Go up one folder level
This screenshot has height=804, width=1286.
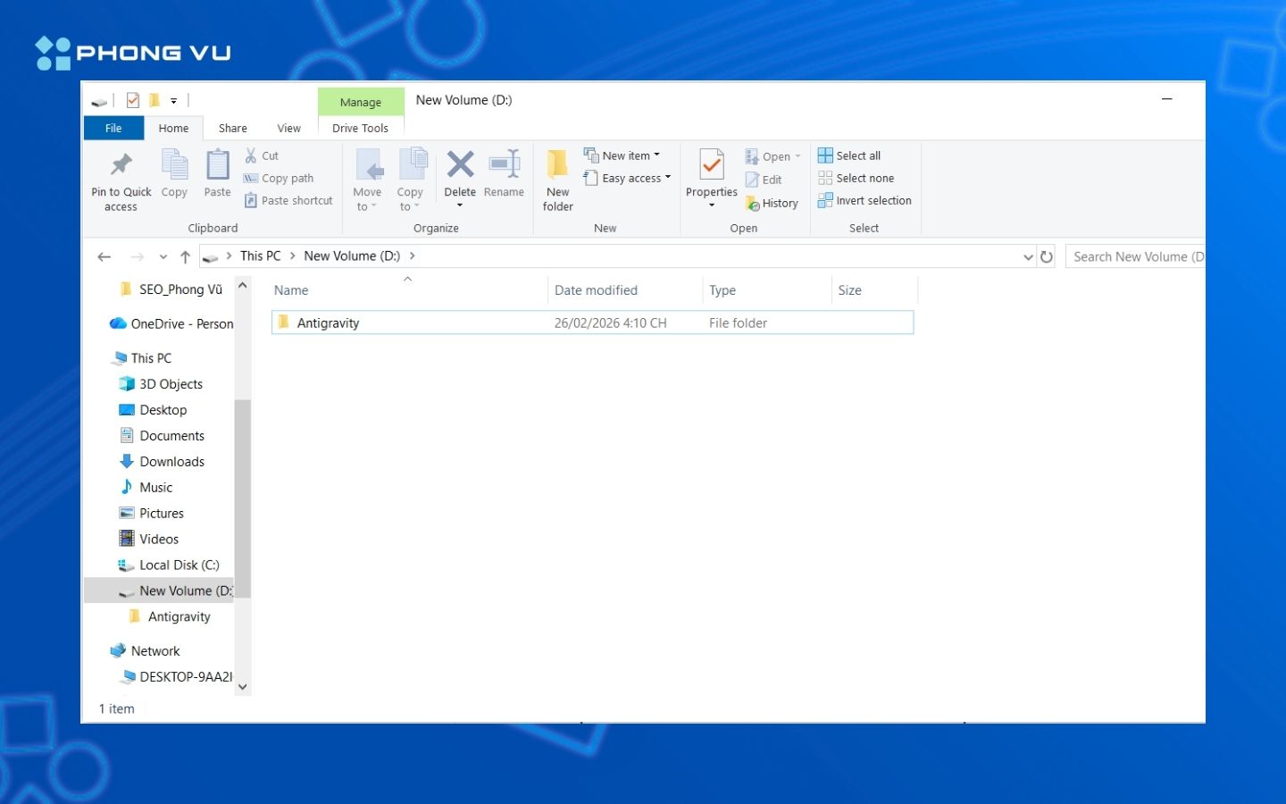(185, 257)
